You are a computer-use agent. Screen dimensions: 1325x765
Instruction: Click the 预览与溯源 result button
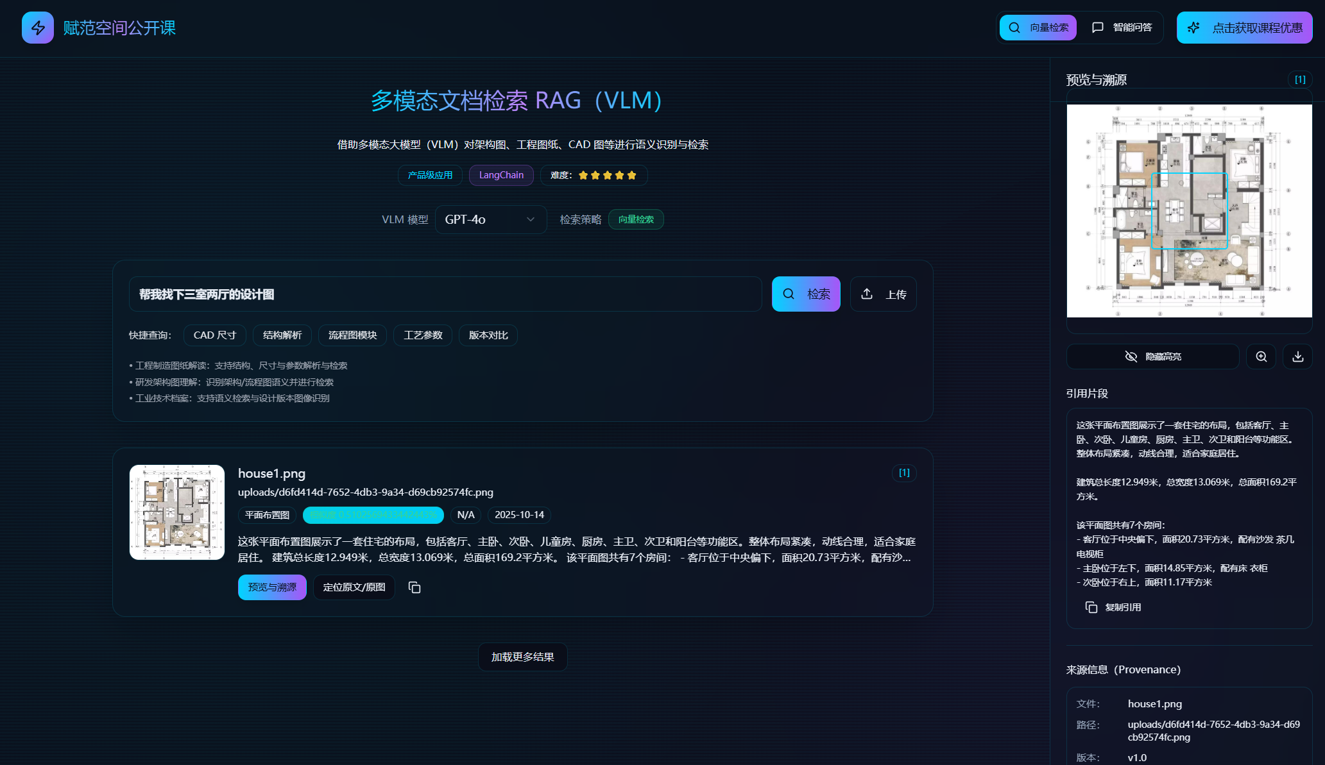(272, 587)
